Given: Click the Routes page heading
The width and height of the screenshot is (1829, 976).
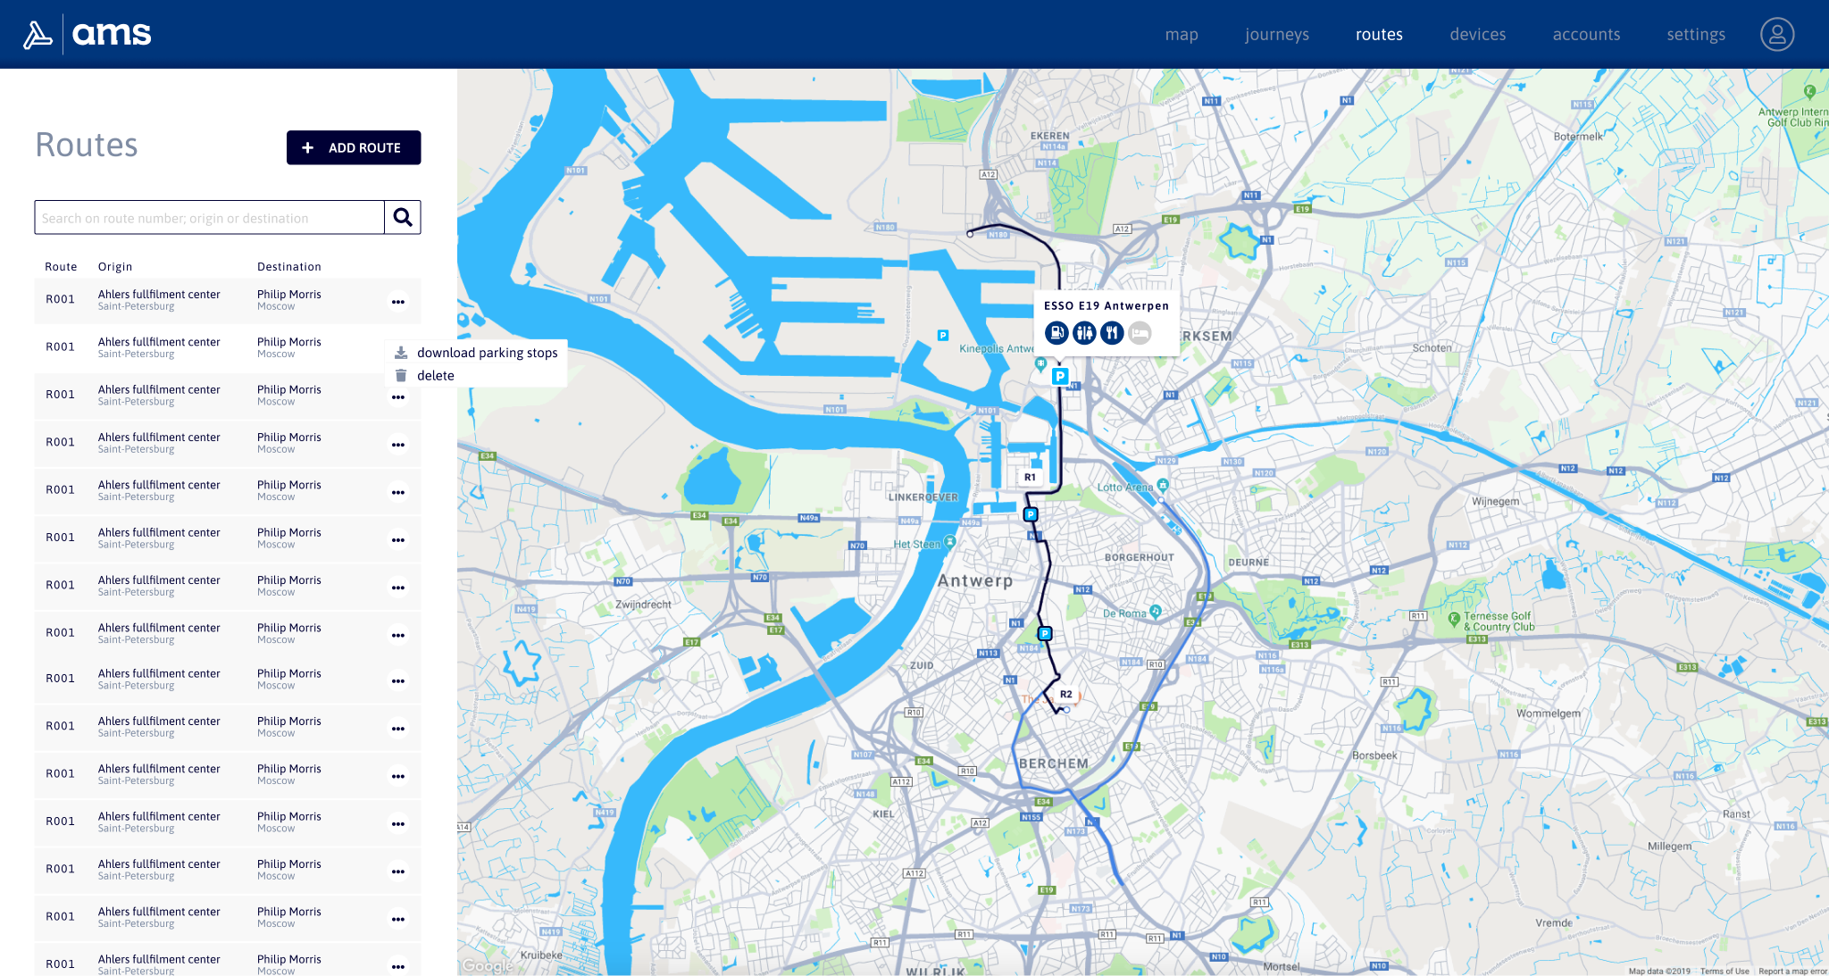Looking at the screenshot, I should (x=87, y=145).
